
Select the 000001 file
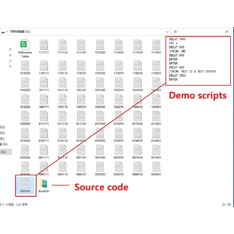(x=156, y=169)
